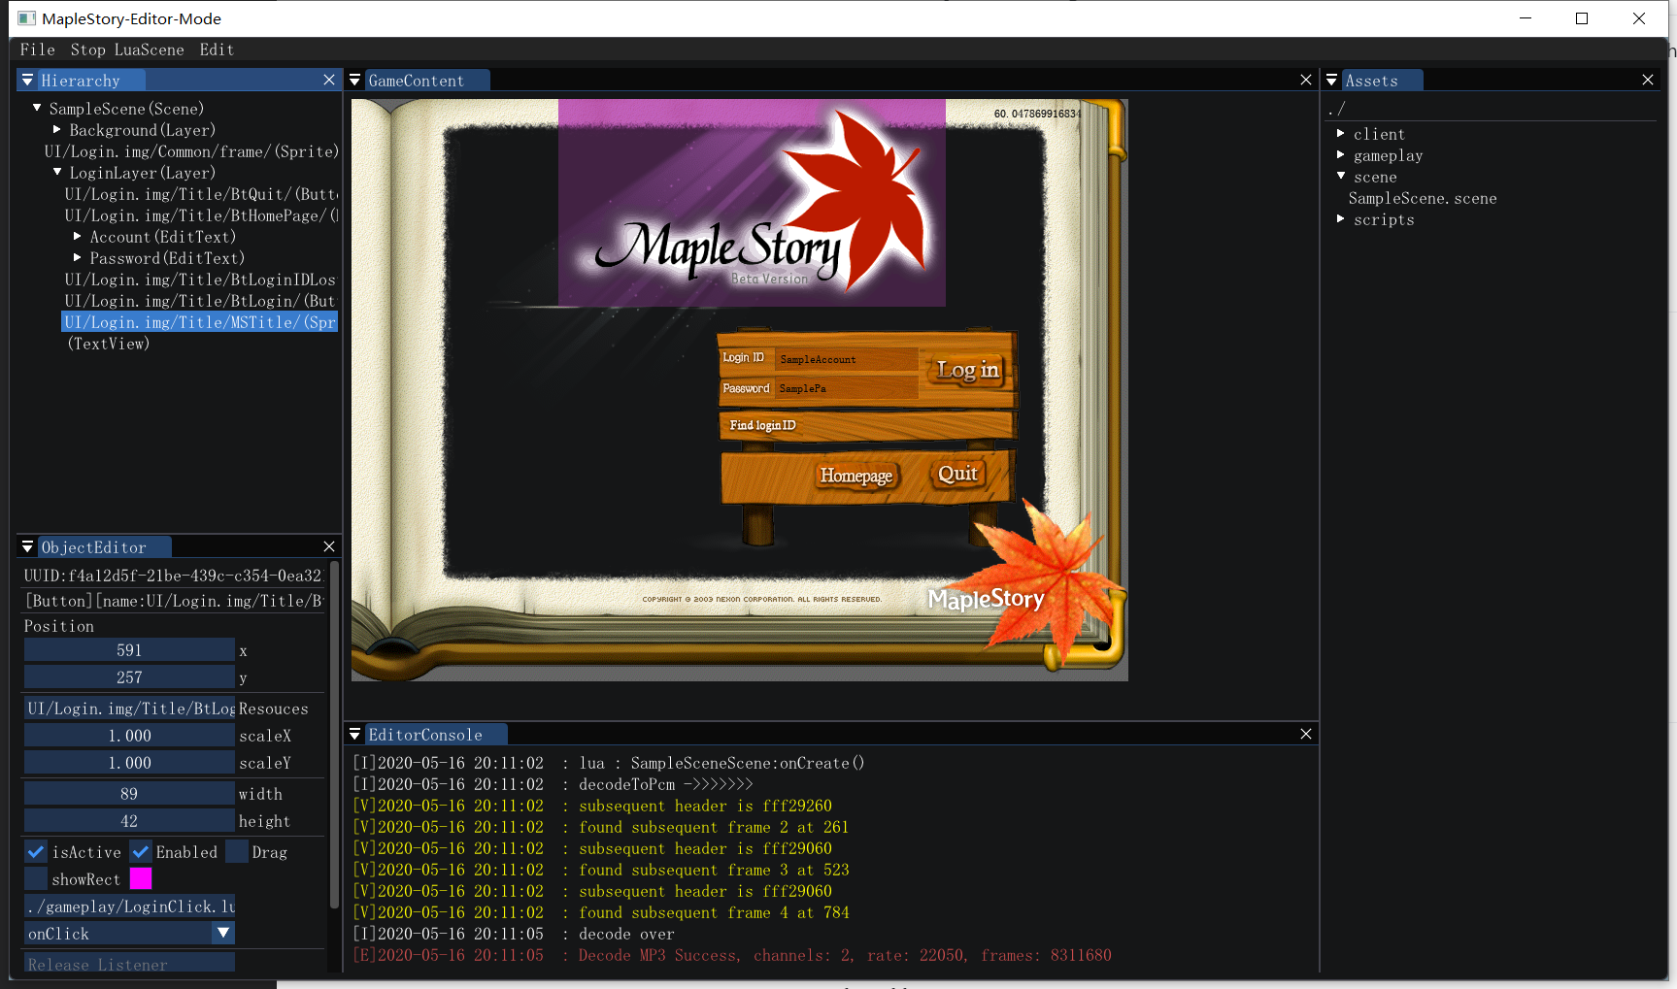Screen dimensions: 1677x989
Task: Click the Homepage button in game view
Action: (855, 476)
